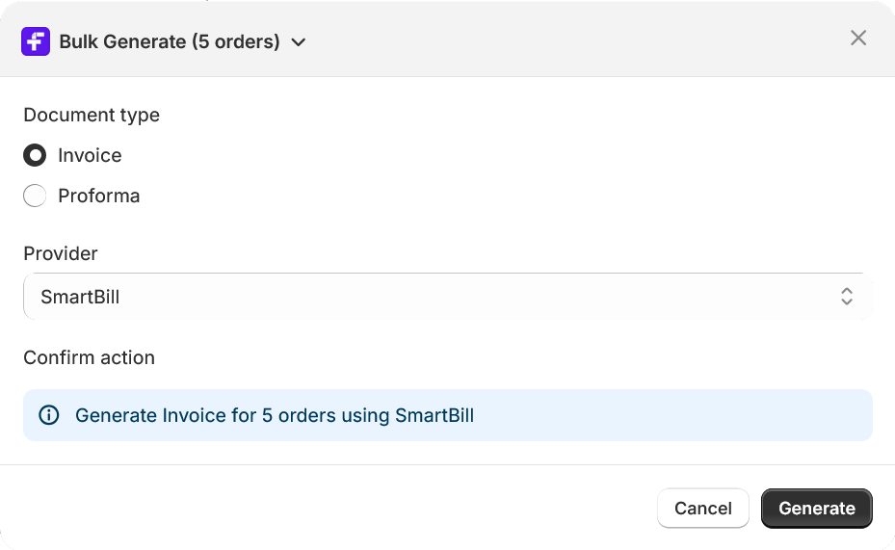Confirm with the Generate button
This screenshot has height=550, width=895.
(x=817, y=509)
